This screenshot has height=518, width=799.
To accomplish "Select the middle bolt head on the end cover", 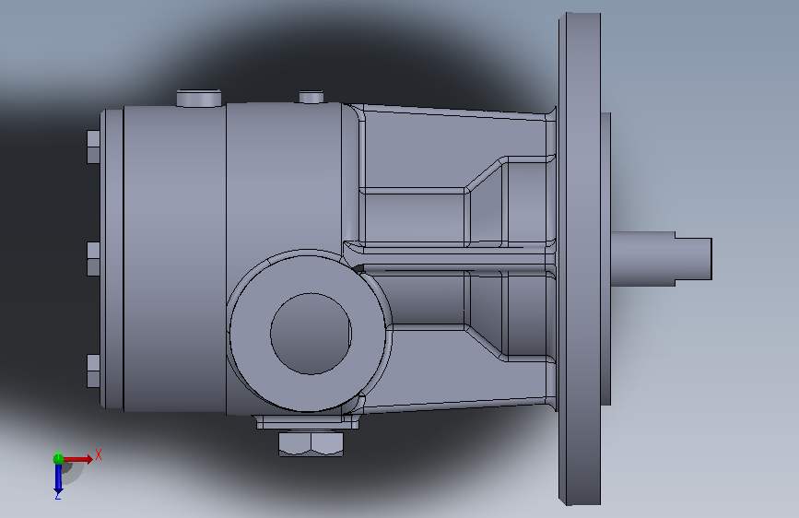I will [93, 259].
